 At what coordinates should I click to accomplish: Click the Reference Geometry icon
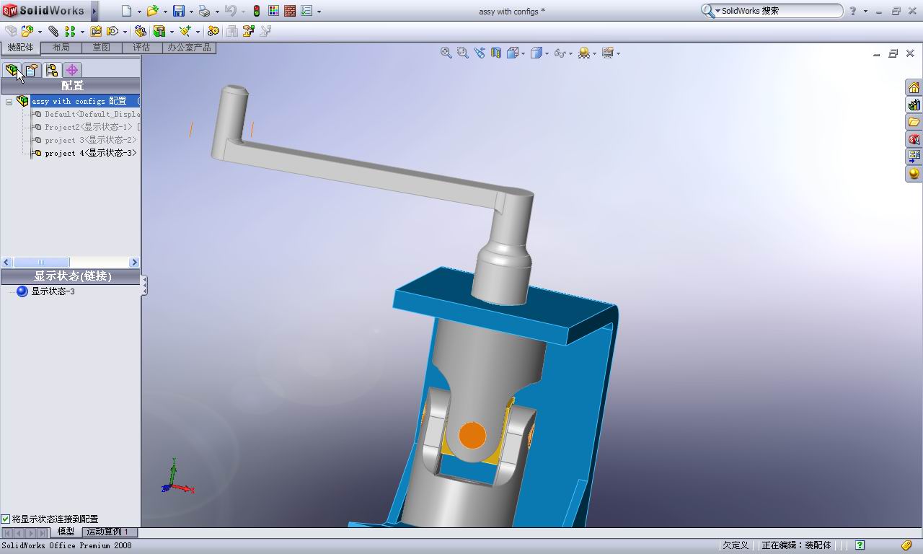point(185,31)
